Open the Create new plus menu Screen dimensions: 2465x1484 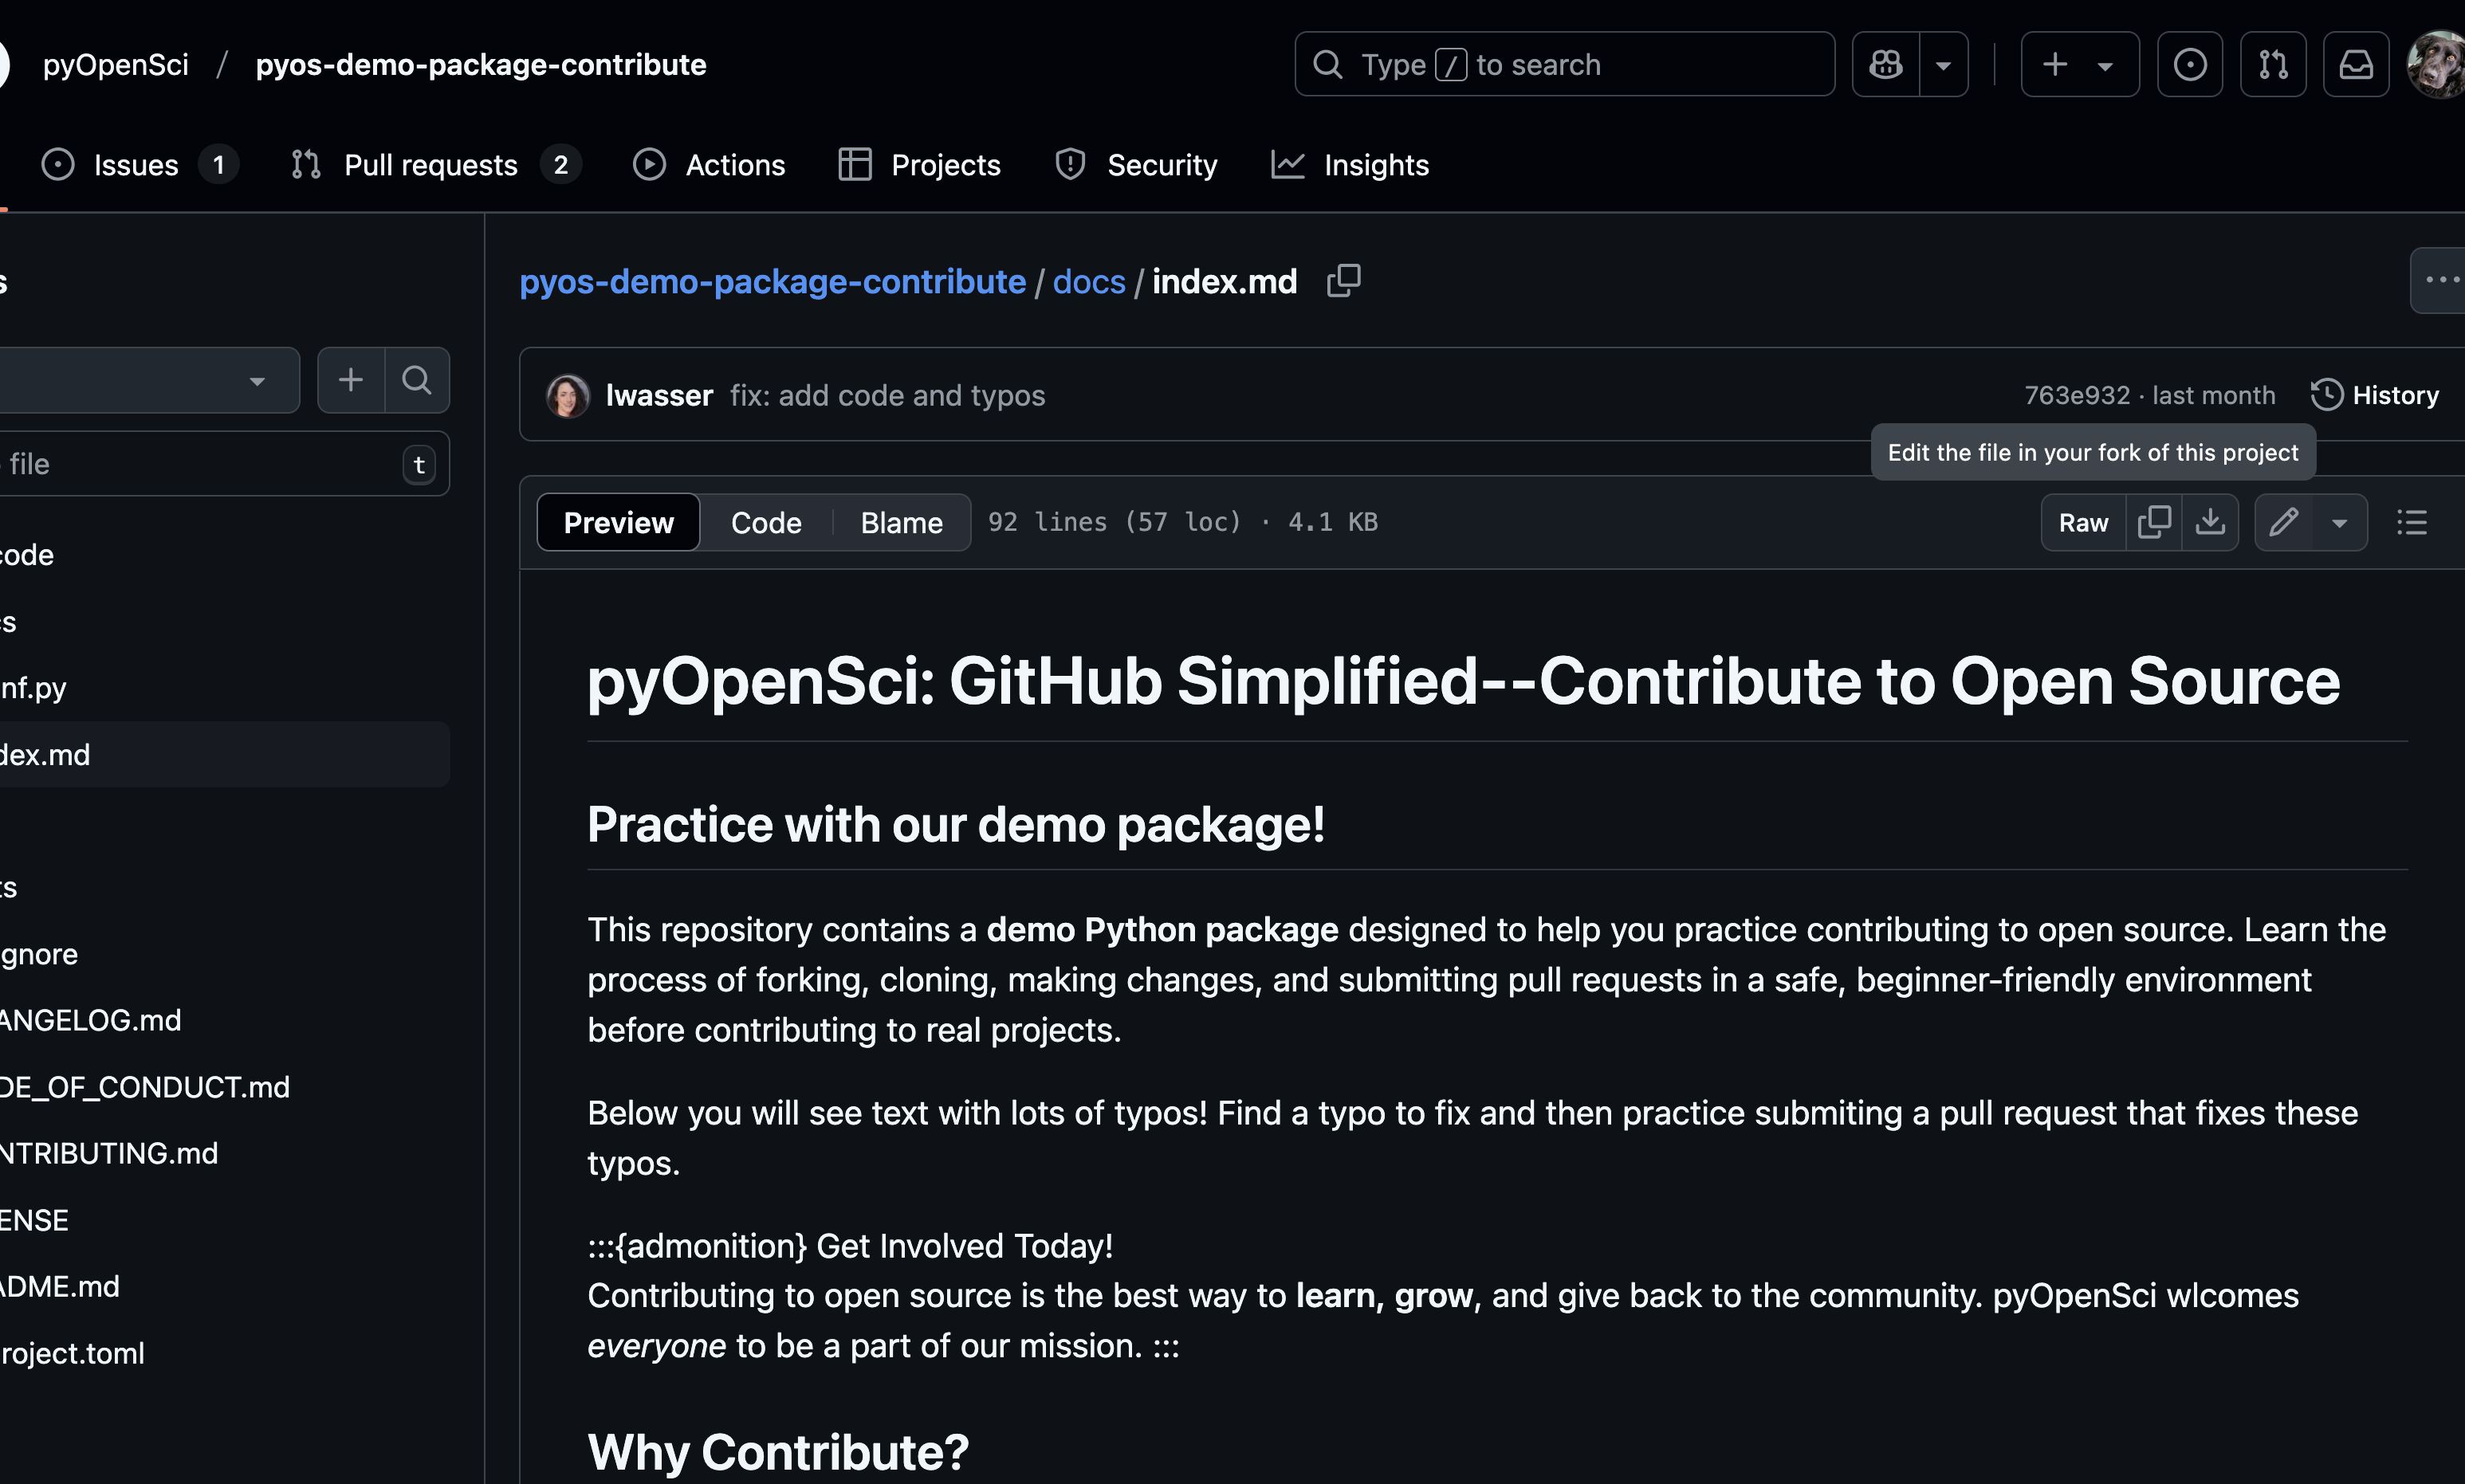tap(2079, 65)
